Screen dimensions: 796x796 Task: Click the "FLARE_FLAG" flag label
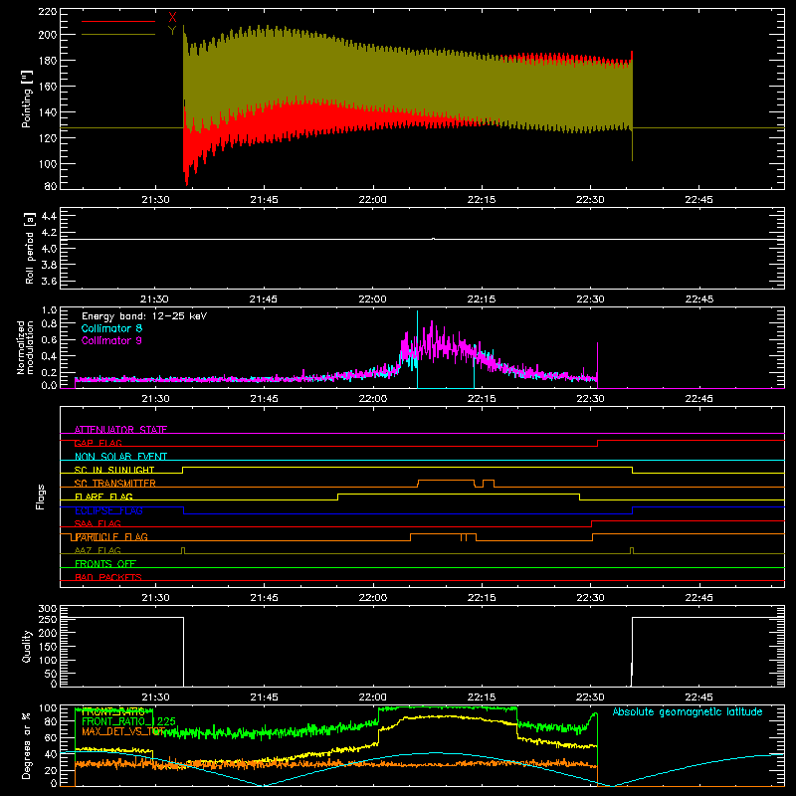[x=103, y=497]
